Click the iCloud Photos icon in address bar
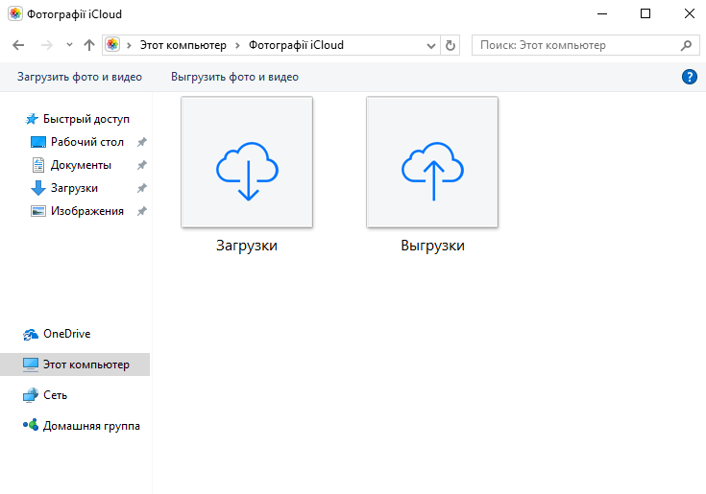706x494 pixels. tap(112, 45)
